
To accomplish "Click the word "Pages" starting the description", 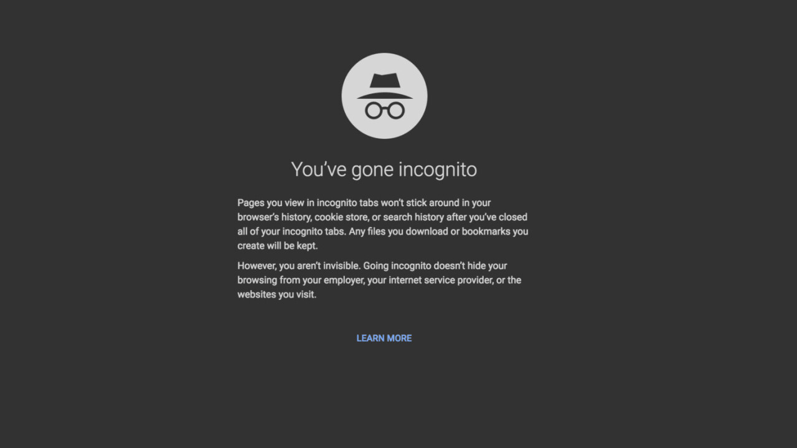I will [251, 203].
